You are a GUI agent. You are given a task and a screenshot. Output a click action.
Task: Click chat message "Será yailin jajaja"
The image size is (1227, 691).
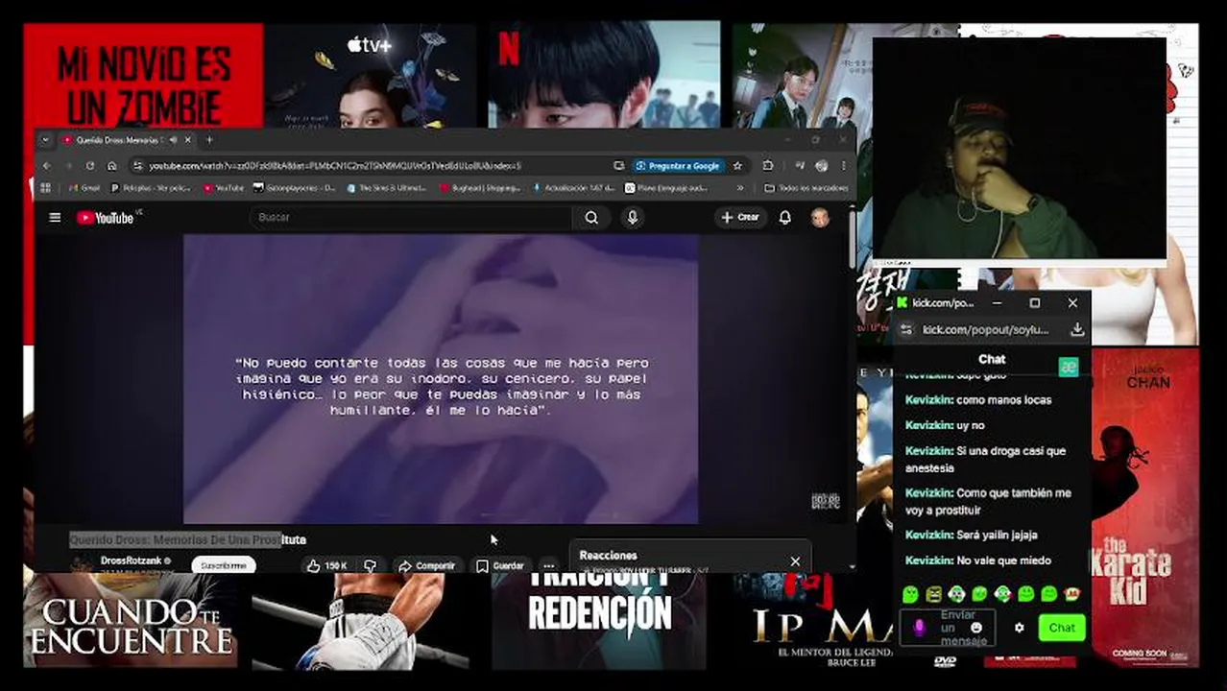click(x=997, y=535)
